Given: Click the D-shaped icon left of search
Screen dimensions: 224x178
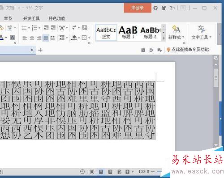Looking at the screenshot, I should coord(151,50).
